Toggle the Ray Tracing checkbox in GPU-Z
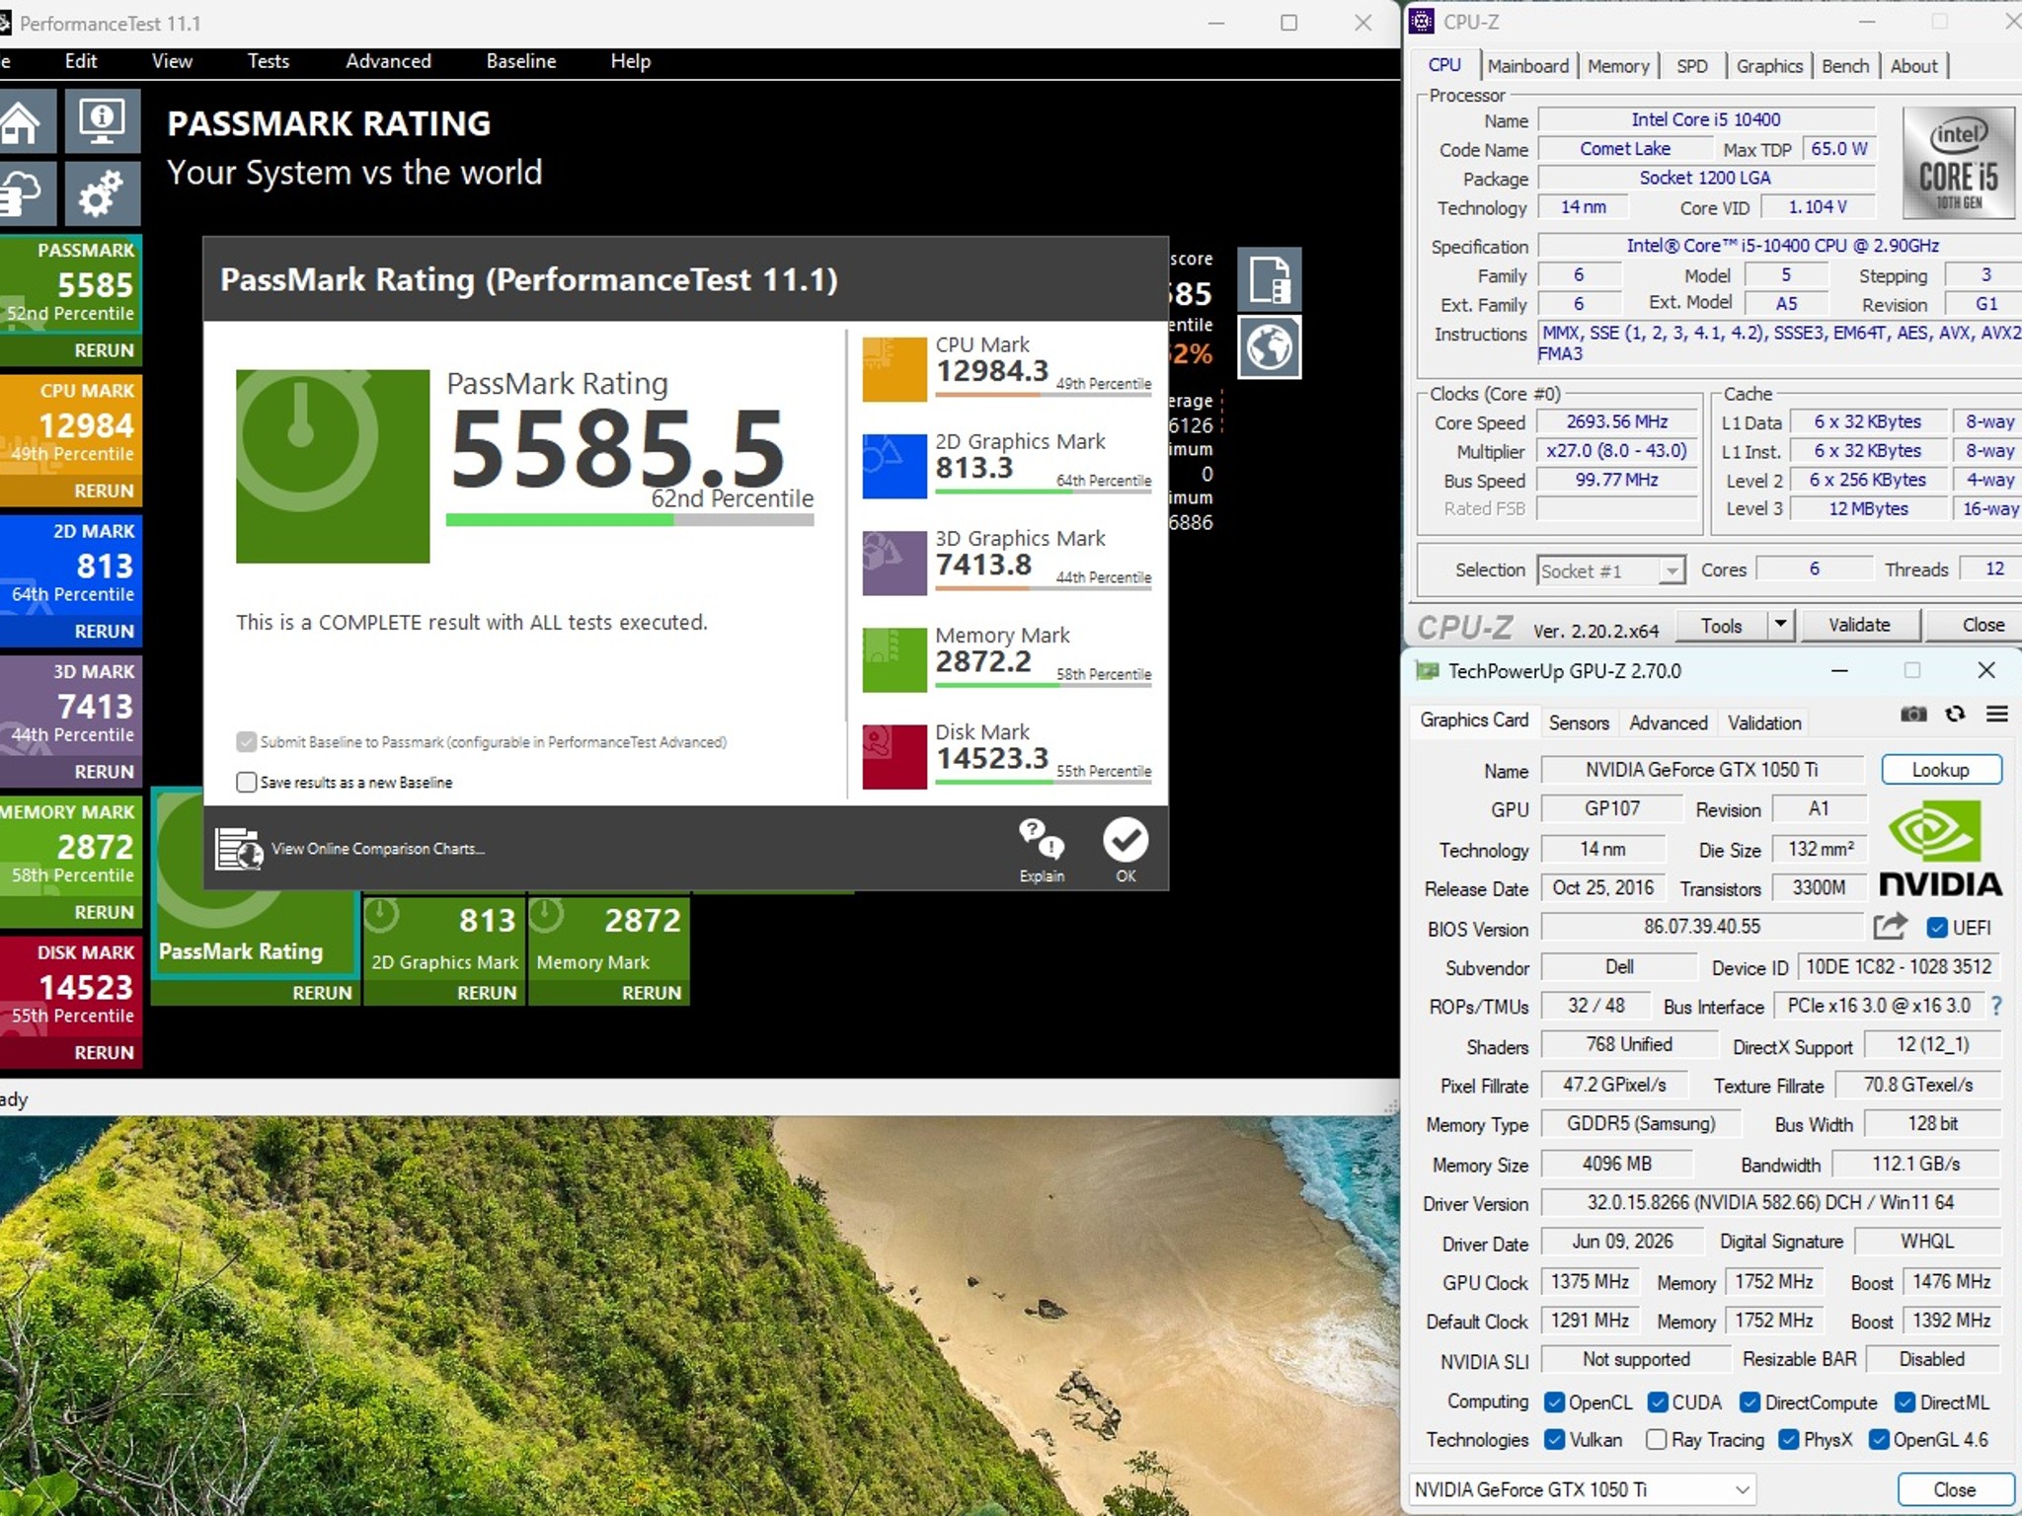Image resolution: width=2022 pixels, height=1516 pixels. (1657, 1440)
